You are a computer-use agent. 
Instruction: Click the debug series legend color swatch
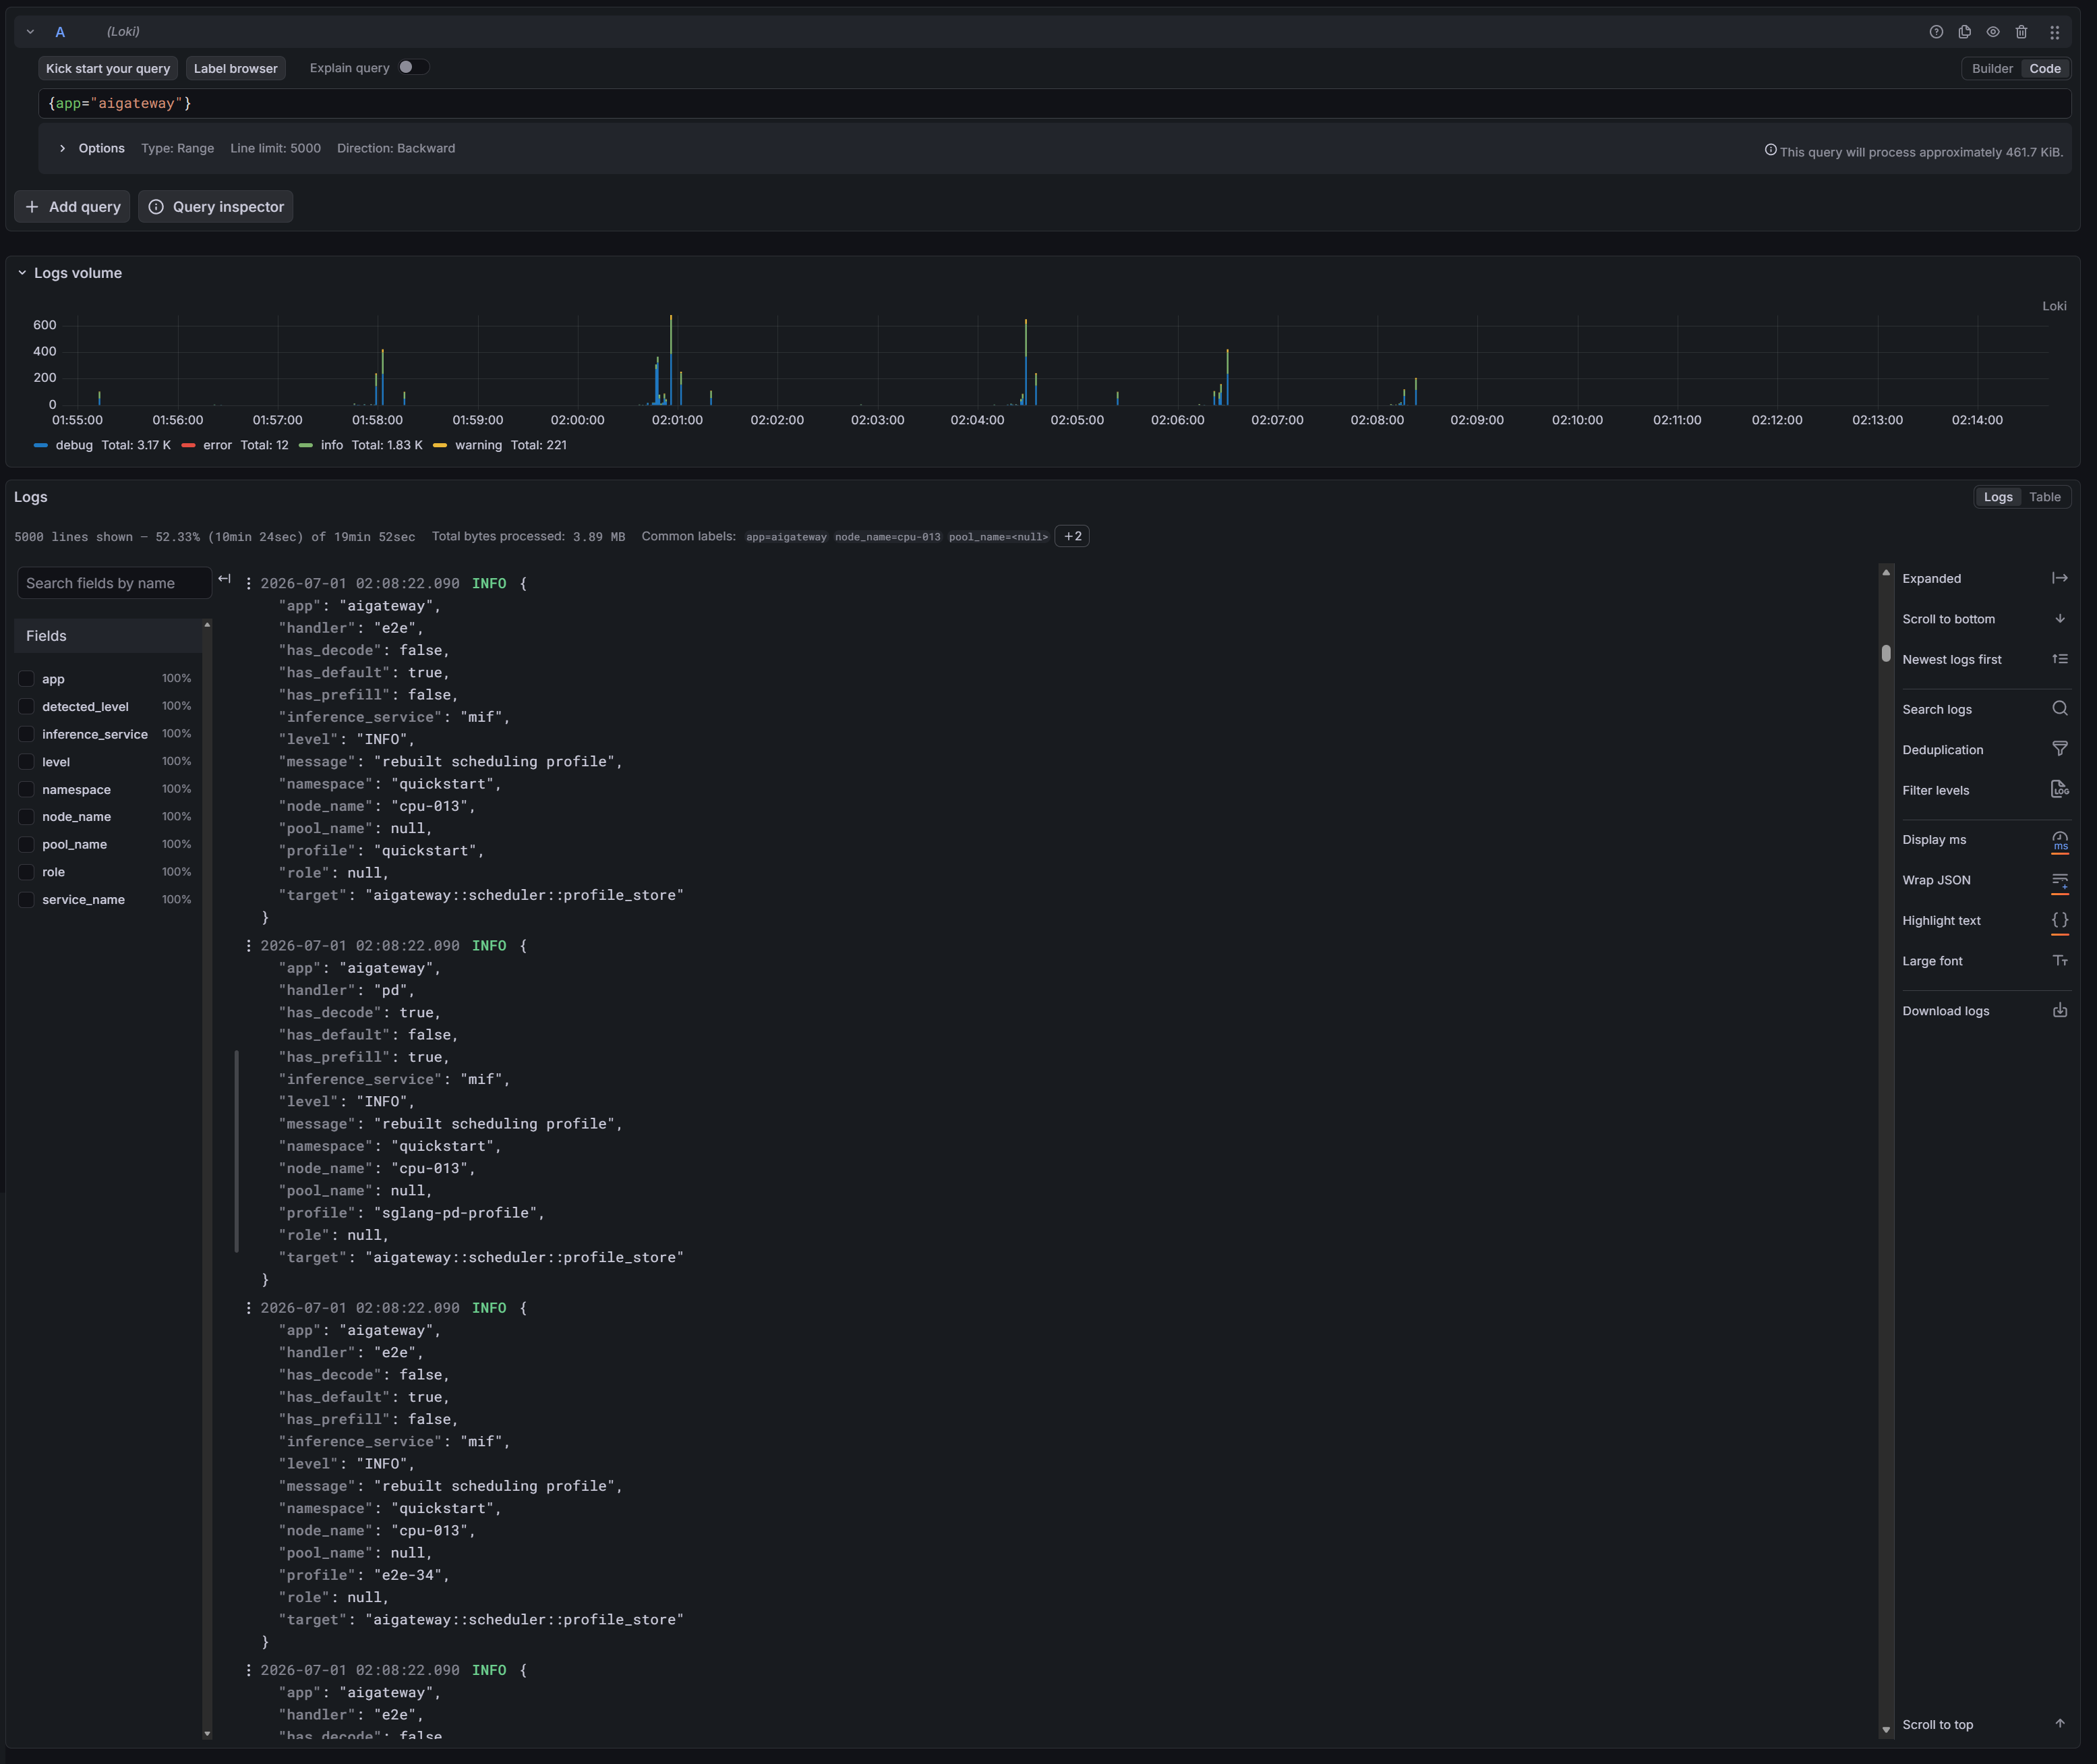click(41, 445)
